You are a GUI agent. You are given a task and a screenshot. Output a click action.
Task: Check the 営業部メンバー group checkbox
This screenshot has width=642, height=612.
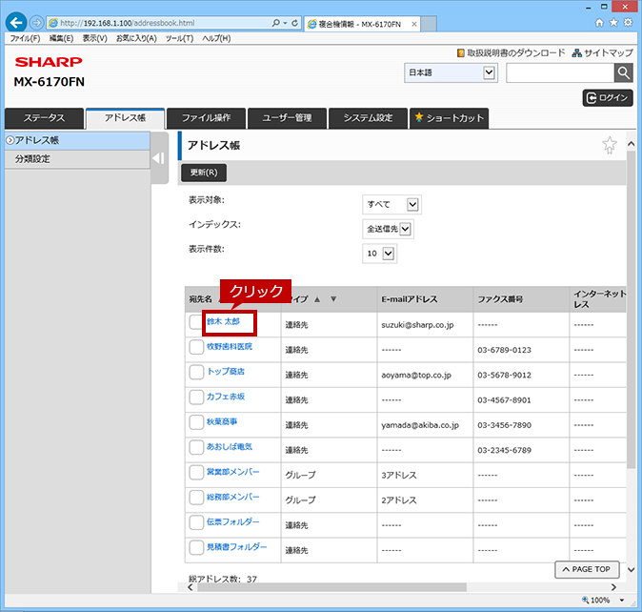pos(196,472)
